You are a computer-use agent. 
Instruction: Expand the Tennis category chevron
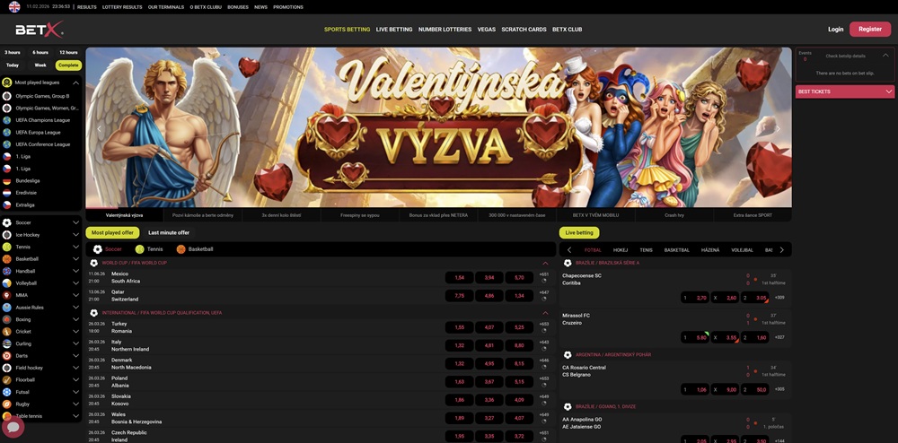point(75,247)
